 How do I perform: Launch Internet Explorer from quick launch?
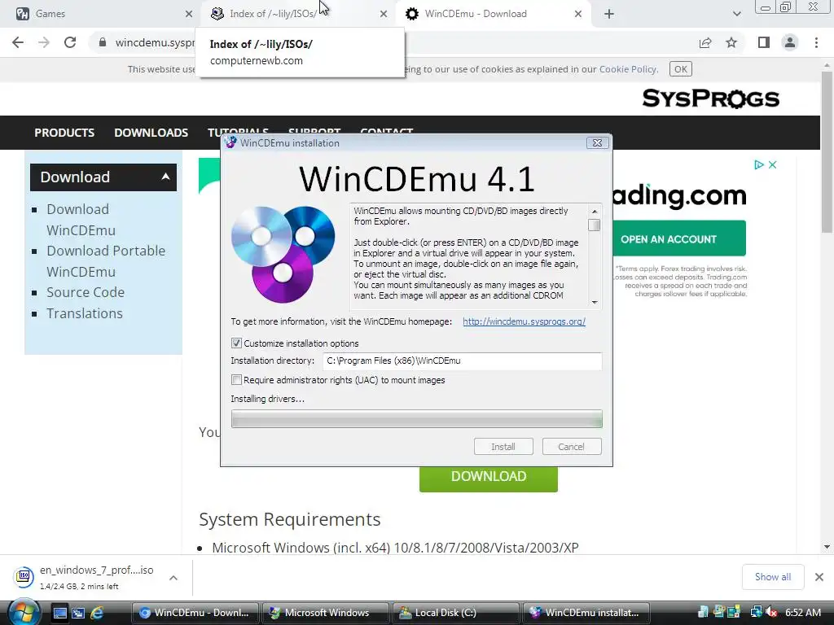(97, 614)
